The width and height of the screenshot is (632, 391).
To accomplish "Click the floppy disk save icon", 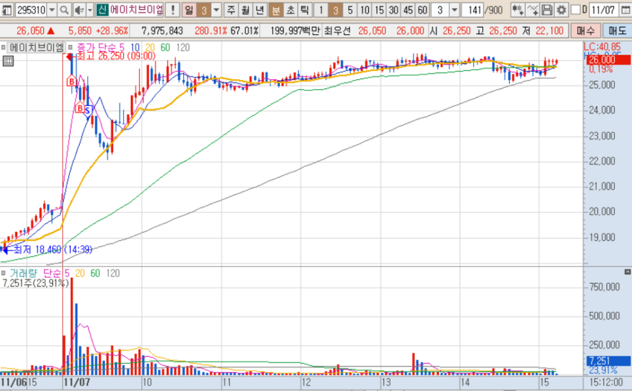I will coord(546,10).
